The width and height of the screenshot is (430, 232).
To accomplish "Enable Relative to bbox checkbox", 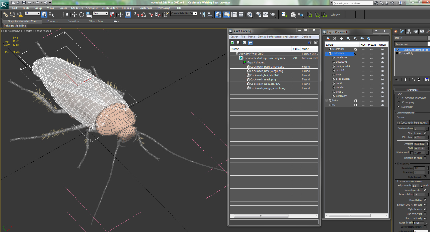I will 425,158.
